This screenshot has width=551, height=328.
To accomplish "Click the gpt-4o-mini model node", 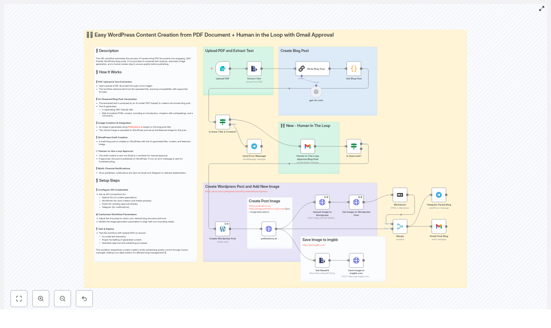I will pyautogui.click(x=316, y=92).
